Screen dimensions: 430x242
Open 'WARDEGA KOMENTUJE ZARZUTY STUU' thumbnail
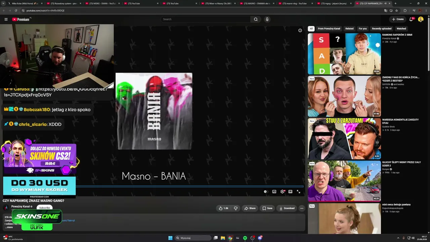coord(344,138)
